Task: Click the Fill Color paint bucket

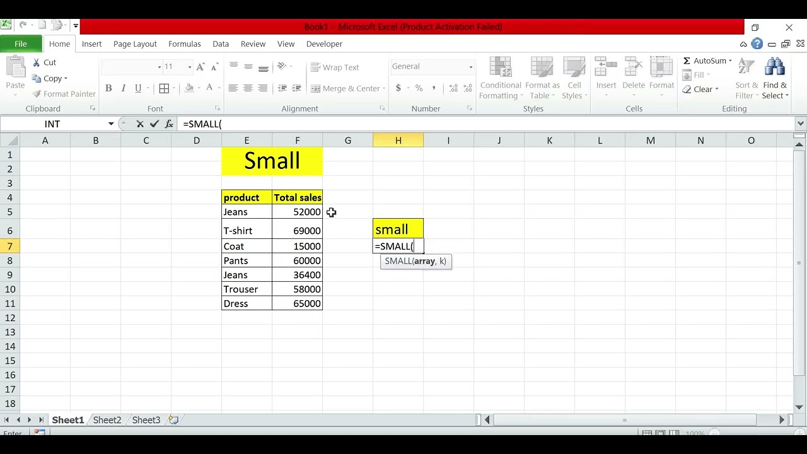Action: point(189,88)
